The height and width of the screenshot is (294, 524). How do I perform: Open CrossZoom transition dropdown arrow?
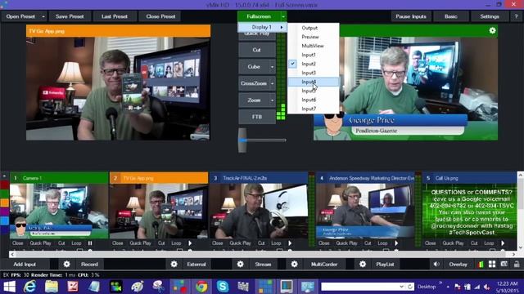coord(272,83)
